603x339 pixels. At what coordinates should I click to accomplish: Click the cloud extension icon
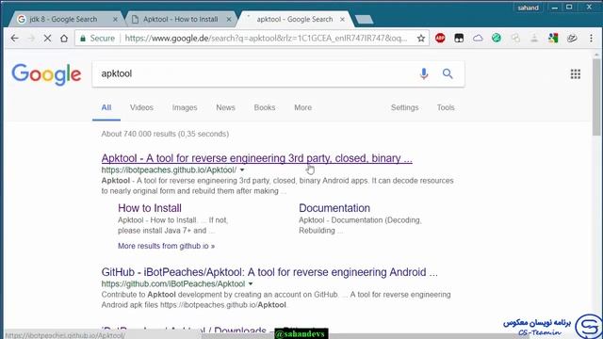[478, 38]
